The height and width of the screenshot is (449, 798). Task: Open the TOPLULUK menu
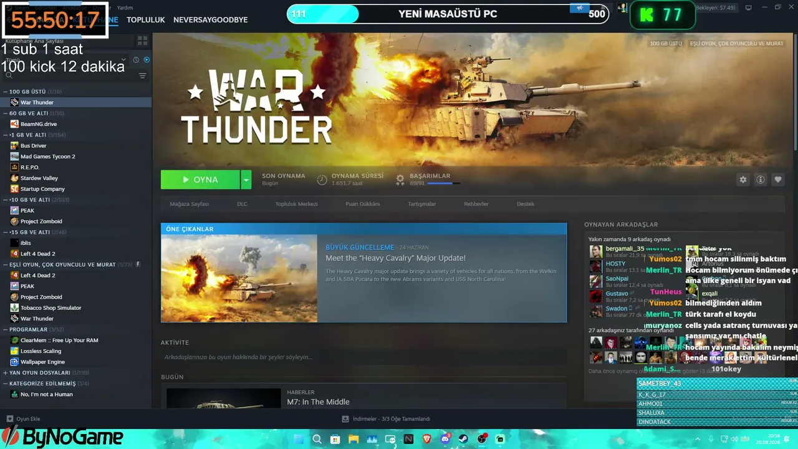pos(146,20)
